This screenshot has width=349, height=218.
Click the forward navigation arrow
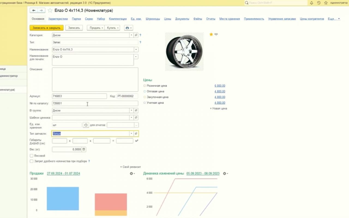[41, 10]
